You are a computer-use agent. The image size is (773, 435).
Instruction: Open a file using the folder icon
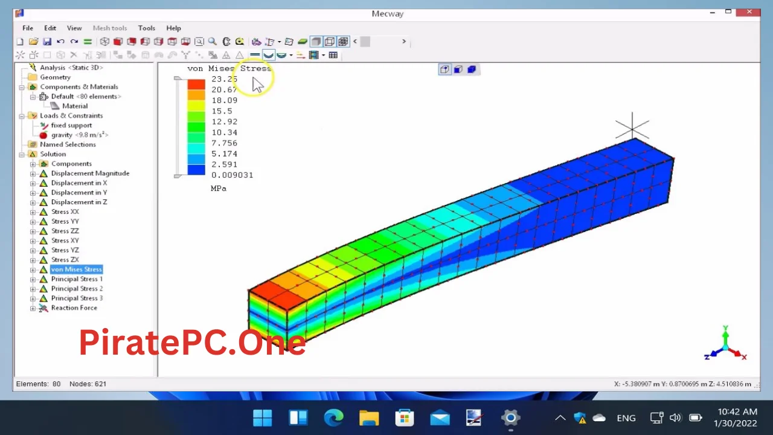pyautogui.click(x=34, y=42)
